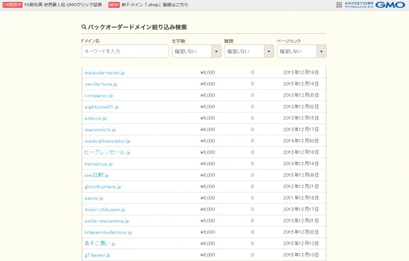Open the sim比較.jp domain link

97,176
